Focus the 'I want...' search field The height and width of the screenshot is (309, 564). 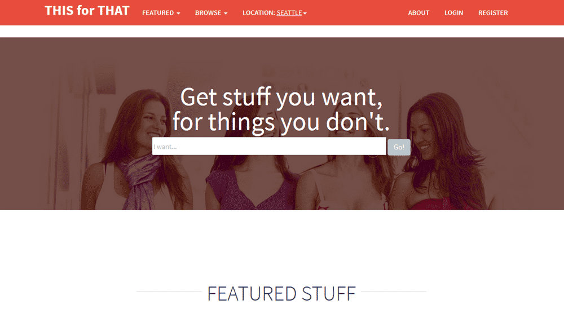[268, 147]
